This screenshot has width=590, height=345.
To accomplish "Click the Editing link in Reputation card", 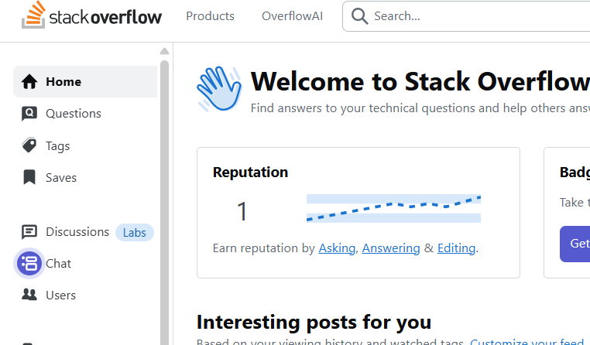I will 457,248.
